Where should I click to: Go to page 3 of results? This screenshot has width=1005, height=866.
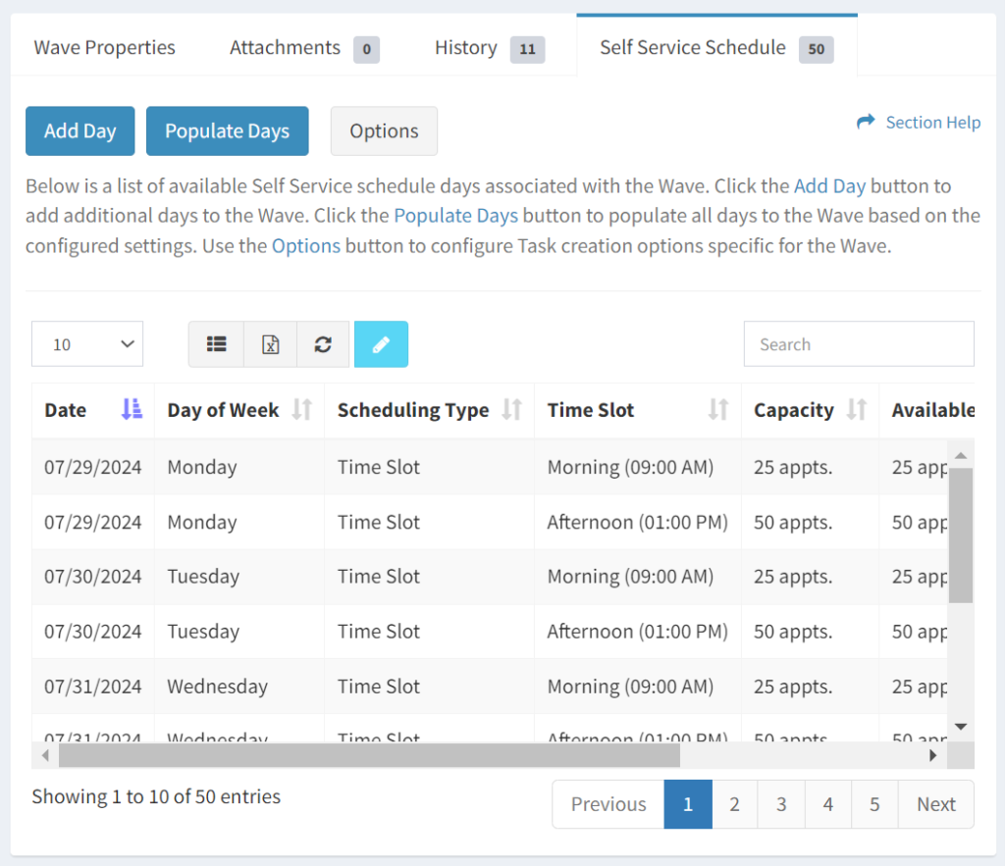click(780, 804)
